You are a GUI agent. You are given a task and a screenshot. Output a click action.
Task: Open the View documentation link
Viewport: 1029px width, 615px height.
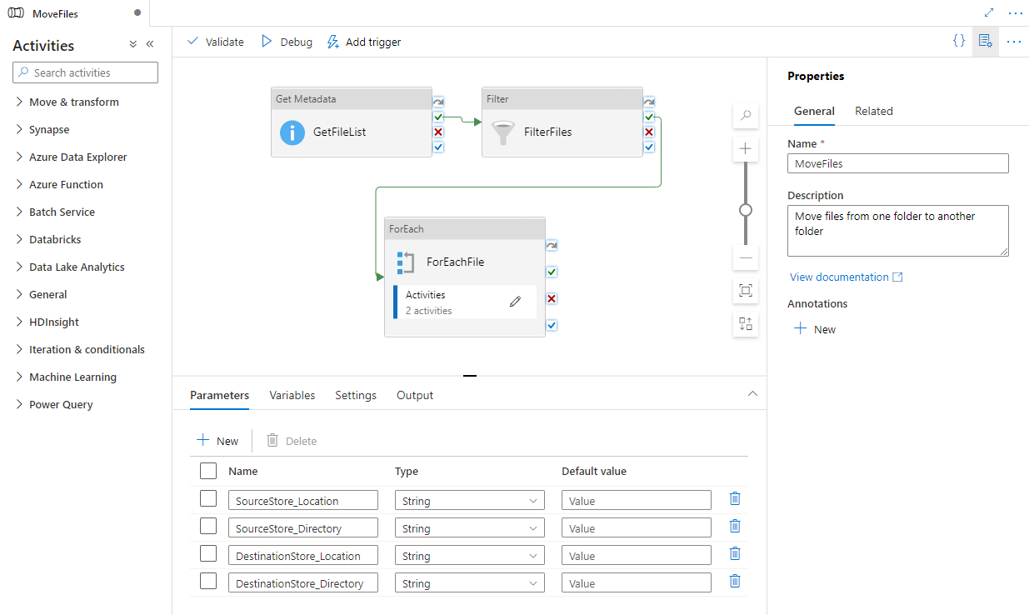(x=839, y=277)
